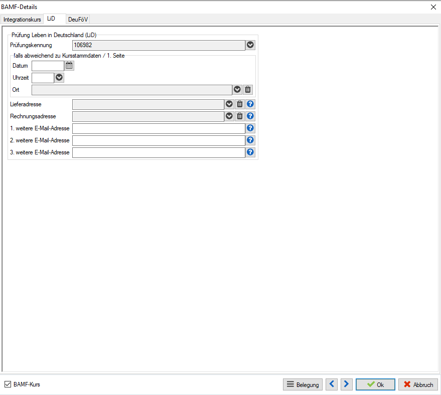441x395 pixels.
Task: Expand the Prüfungskennung dropdown
Action: 250,45
